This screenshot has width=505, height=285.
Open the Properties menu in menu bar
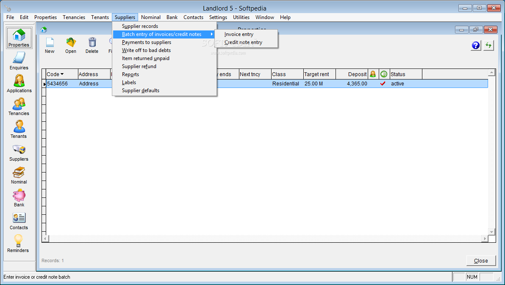pos(45,17)
